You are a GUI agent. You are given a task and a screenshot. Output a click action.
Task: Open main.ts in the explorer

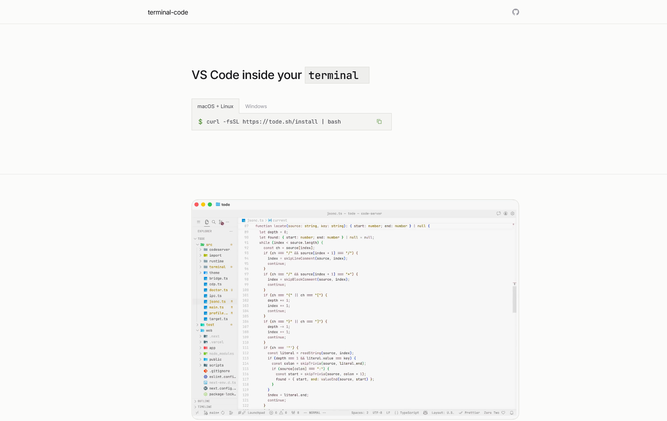(217, 307)
